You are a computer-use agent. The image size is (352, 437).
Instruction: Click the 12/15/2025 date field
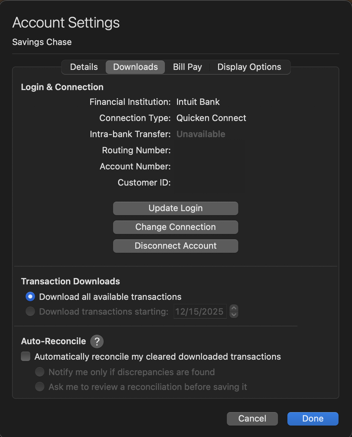[x=200, y=312]
